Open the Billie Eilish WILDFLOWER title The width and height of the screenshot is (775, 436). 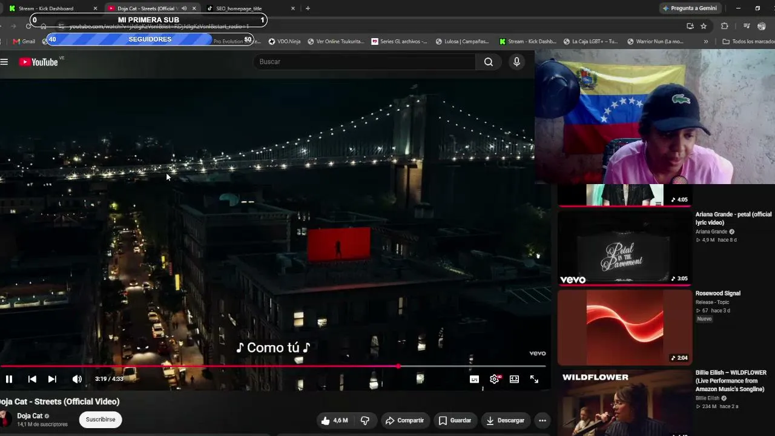pyautogui.click(x=731, y=381)
